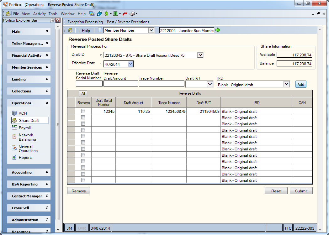Click the Add button

point(301,84)
